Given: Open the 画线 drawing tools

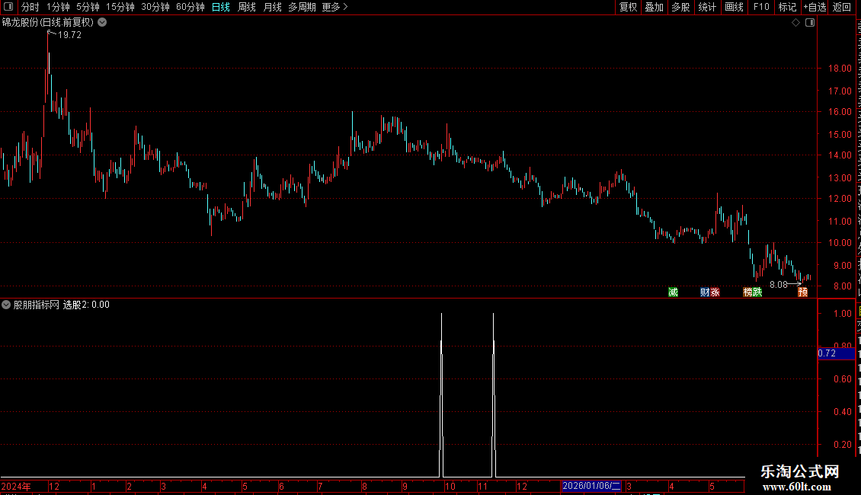Looking at the screenshot, I should pyautogui.click(x=735, y=7).
